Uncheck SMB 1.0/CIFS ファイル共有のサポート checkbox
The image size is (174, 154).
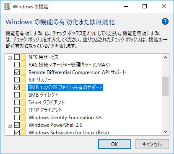(17, 87)
